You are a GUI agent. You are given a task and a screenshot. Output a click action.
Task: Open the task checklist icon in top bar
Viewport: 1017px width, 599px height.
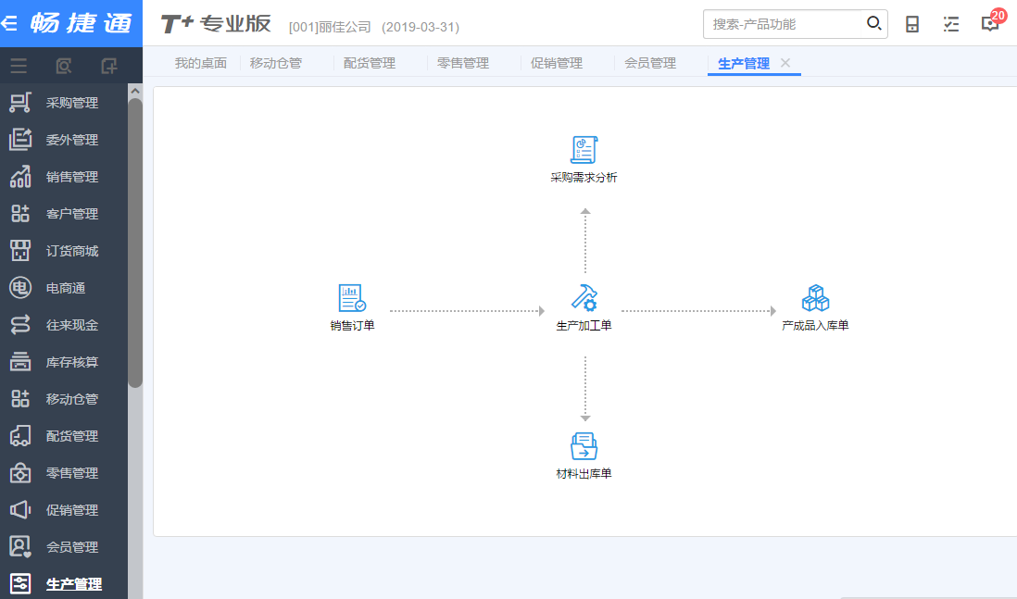[x=951, y=25]
